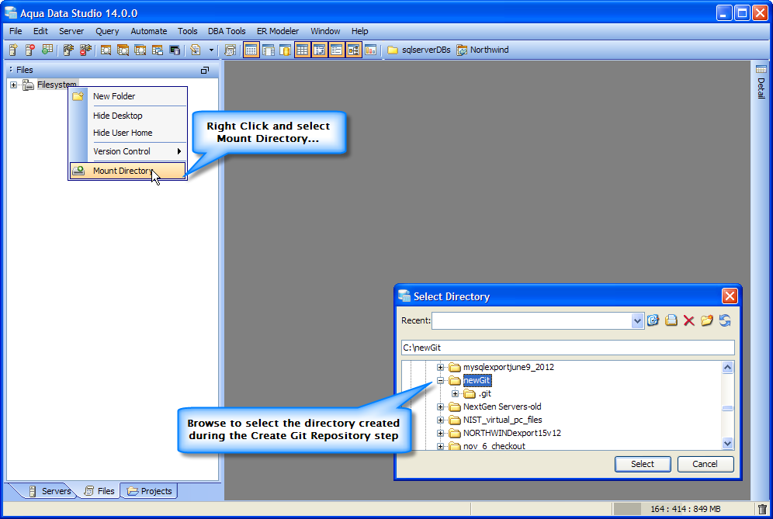Open the Automate menu
The image size is (773, 519).
[149, 31]
